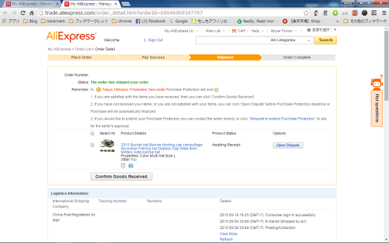Tick the Select All checkbox
The width and height of the screenshot is (389, 243).
tap(92, 134)
